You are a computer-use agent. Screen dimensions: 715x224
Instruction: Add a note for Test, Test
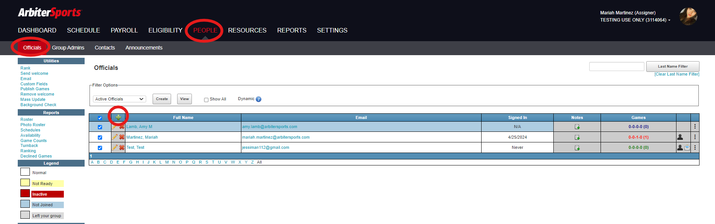coord(577,148)
